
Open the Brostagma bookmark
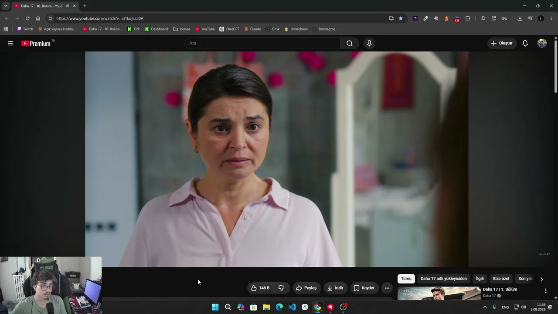[324, 29]
